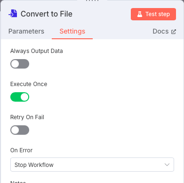
Task: Disable the Execute Once switch
Action: click(20, 97)
